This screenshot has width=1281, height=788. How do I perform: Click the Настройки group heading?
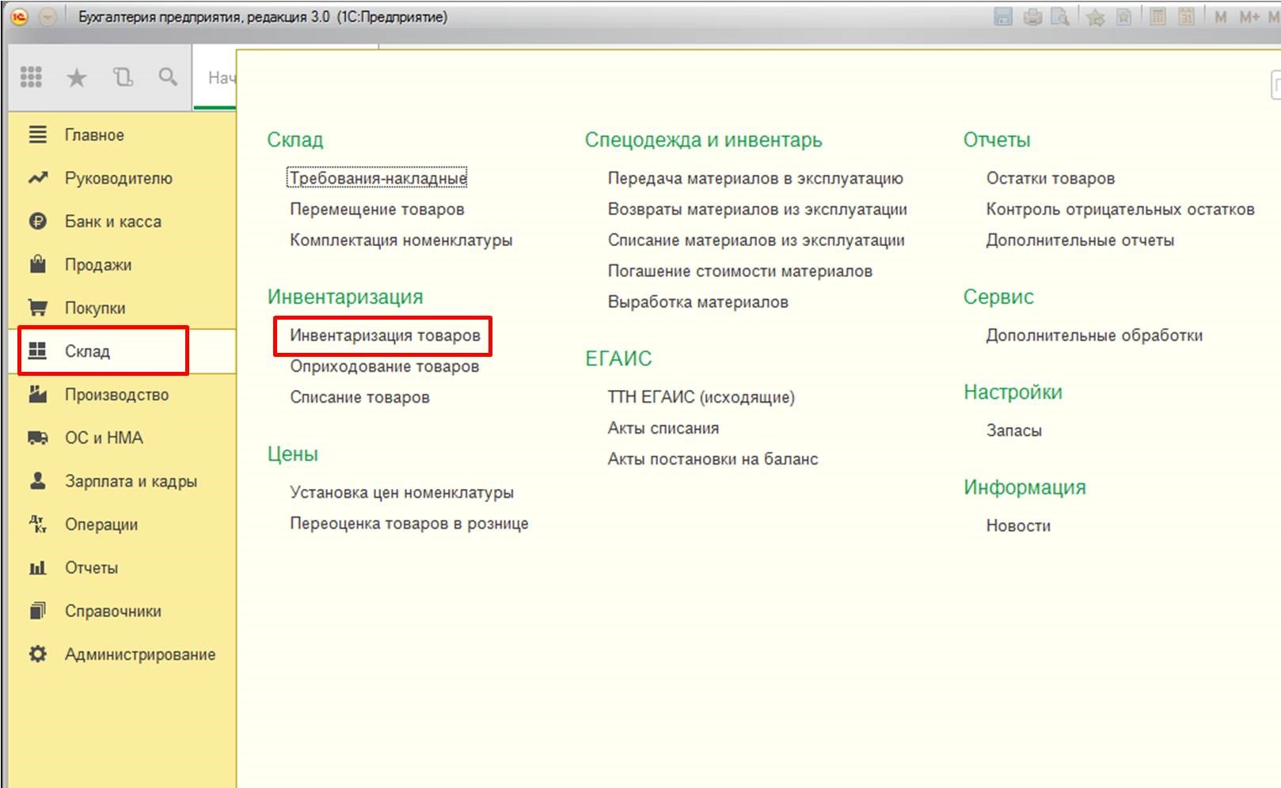pos(1013,392)
